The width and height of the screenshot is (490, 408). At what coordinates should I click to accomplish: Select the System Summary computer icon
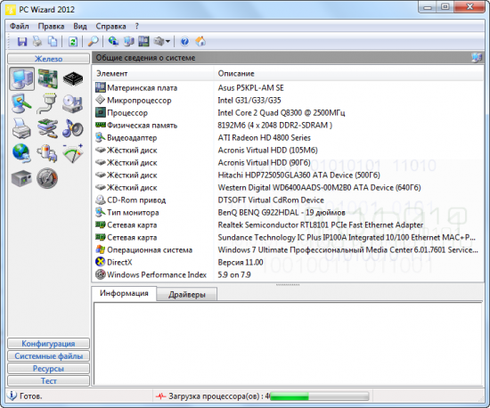point(22,78)
